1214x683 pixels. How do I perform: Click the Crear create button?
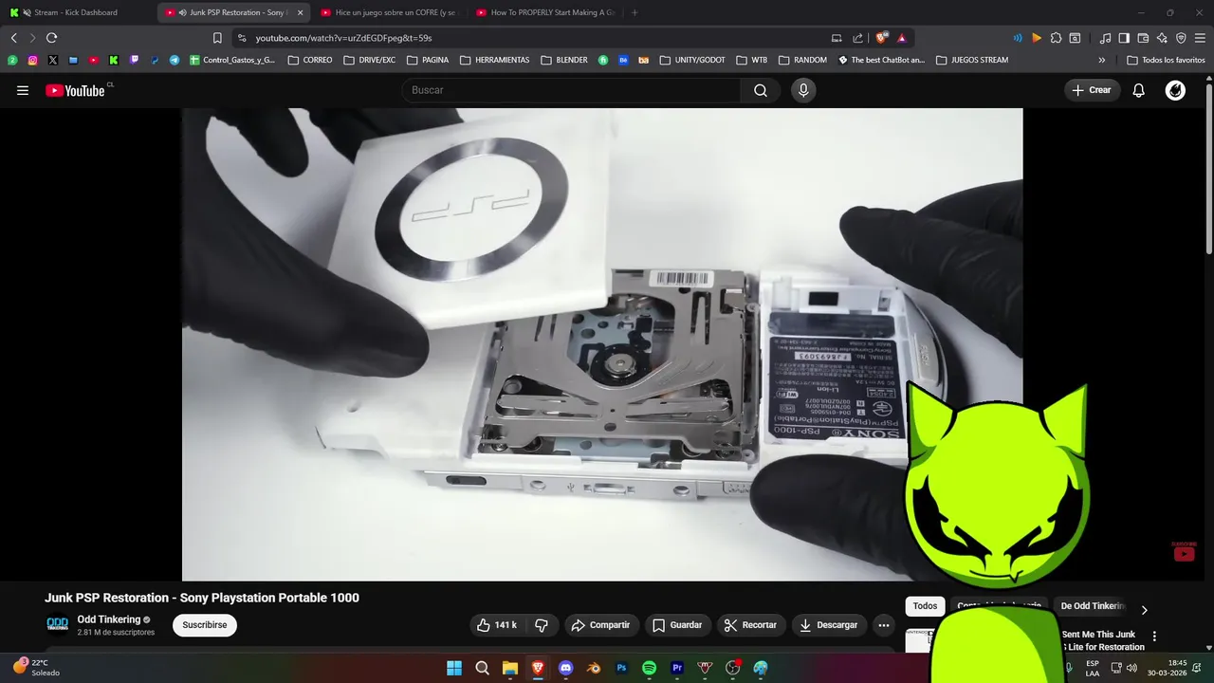(1092, 90)
